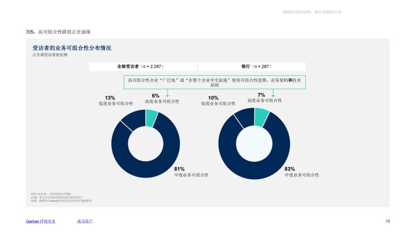Click the teal 6% slice in left donut

pos(151,117)
